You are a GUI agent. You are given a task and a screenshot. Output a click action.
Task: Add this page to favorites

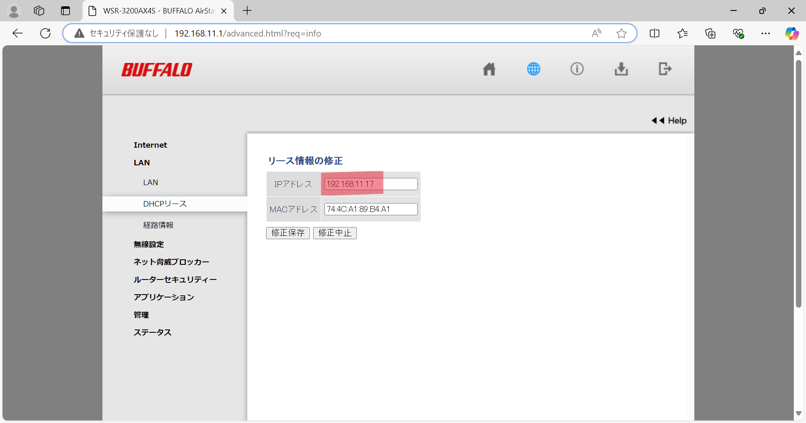[621, 33]
